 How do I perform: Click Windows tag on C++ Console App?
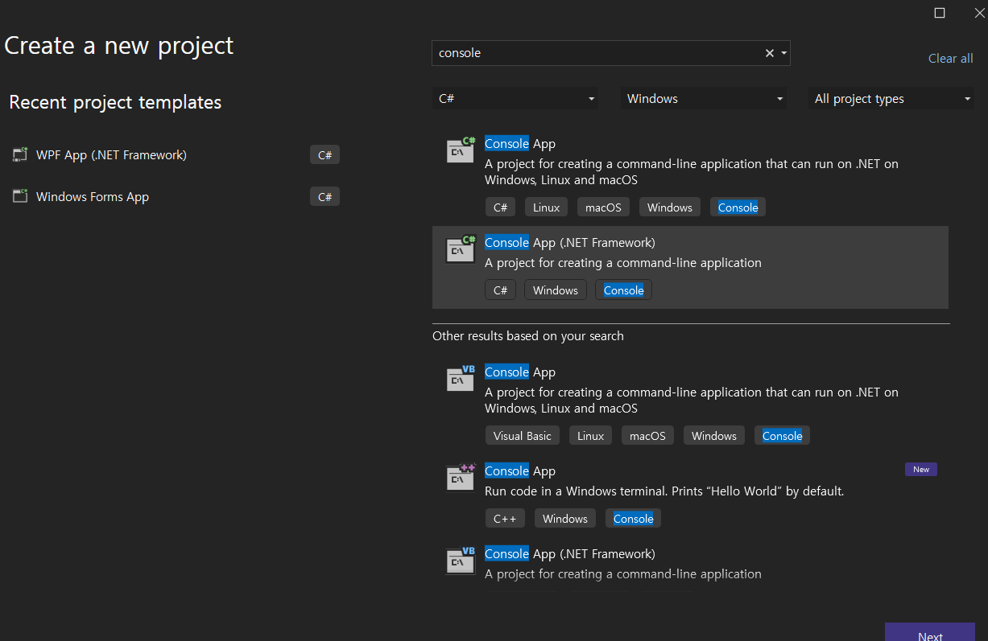[565, 518]
